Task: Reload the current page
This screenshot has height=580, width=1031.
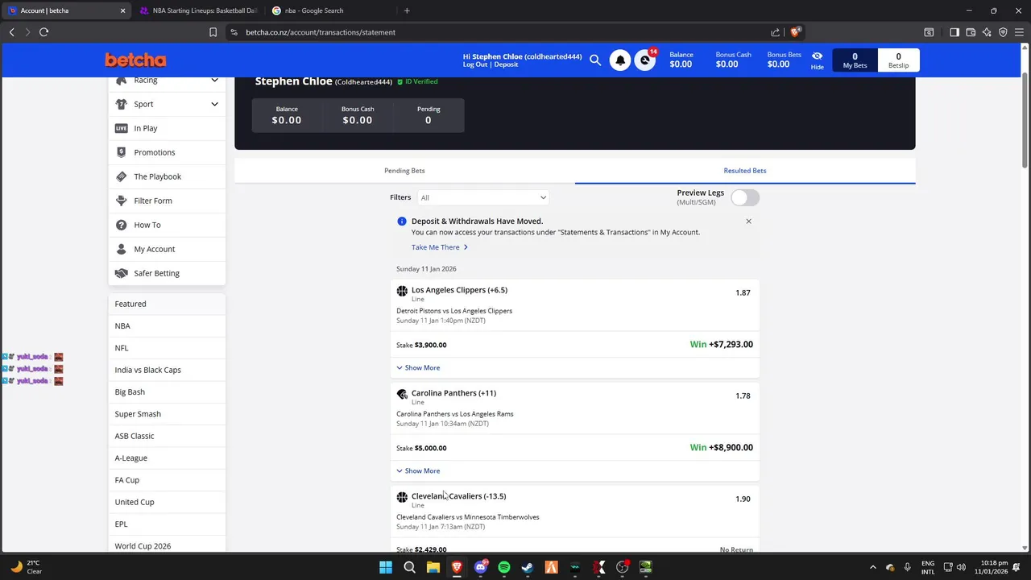Action: [43, 32]
